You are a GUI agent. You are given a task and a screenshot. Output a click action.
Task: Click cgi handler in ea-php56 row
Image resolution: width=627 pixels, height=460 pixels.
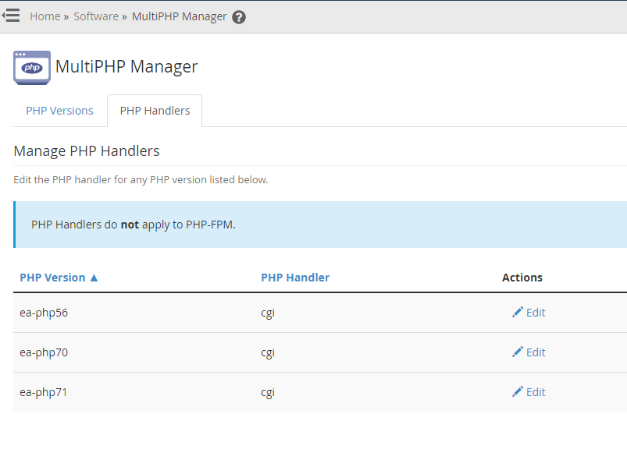pos(268,313)
